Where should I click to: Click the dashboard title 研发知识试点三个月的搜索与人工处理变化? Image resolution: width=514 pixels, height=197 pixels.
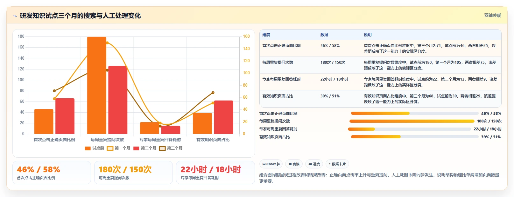80,16
